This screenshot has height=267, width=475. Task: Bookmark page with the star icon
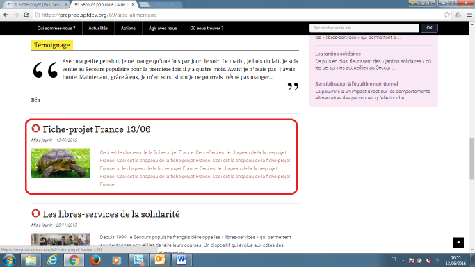pyautogui.click(x=446, y=15)
